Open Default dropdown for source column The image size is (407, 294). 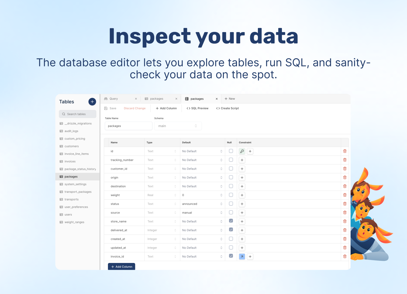202,213
